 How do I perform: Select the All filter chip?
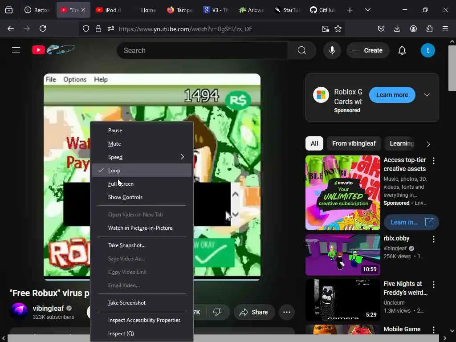tap(314, 143)
